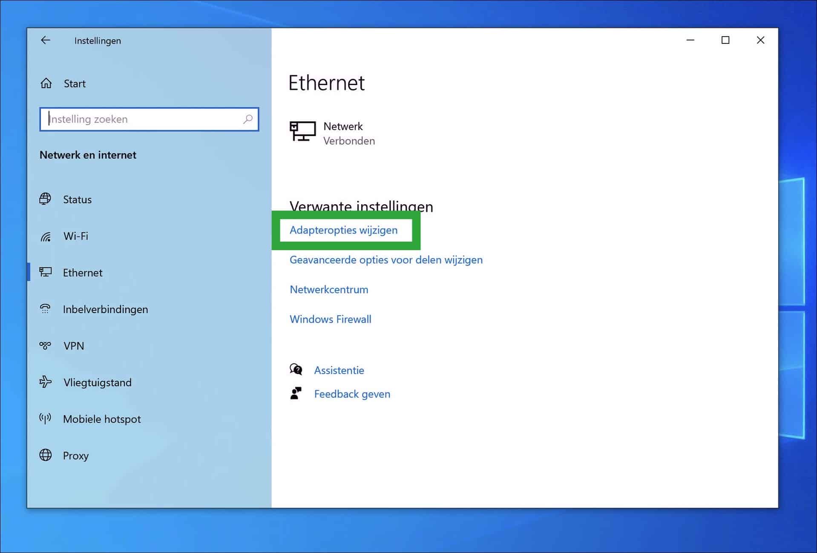Viewport: 817px width, 553px height.
Task: Open Mobiele hotspot via its antenna icon
Action: [45, 419]
